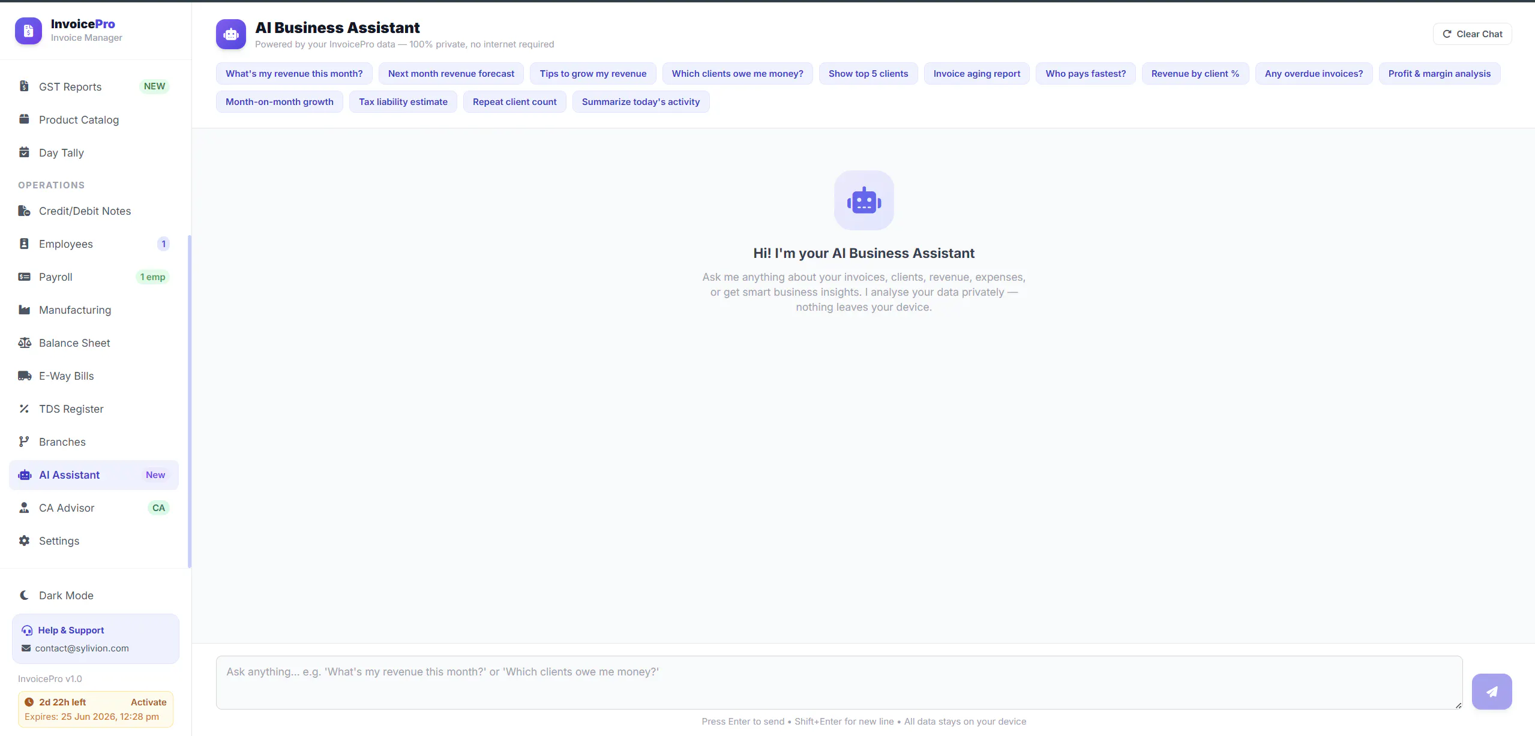Viewport: 1535px width, 736px height.
Task: Choose Summarize today's activity
Action: click(x=641, y=101)
